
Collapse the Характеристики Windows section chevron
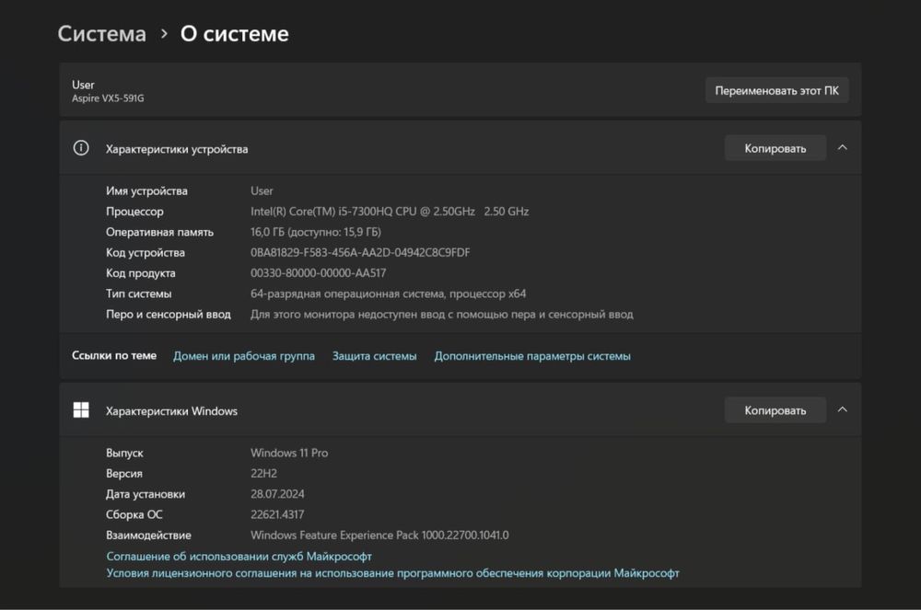(842, 410)
